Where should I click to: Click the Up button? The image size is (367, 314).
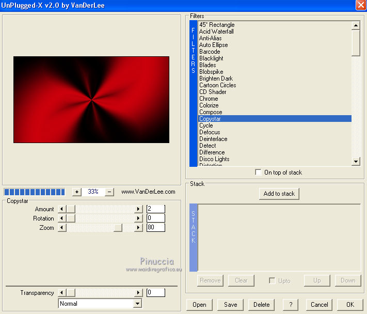pos(317,280)
